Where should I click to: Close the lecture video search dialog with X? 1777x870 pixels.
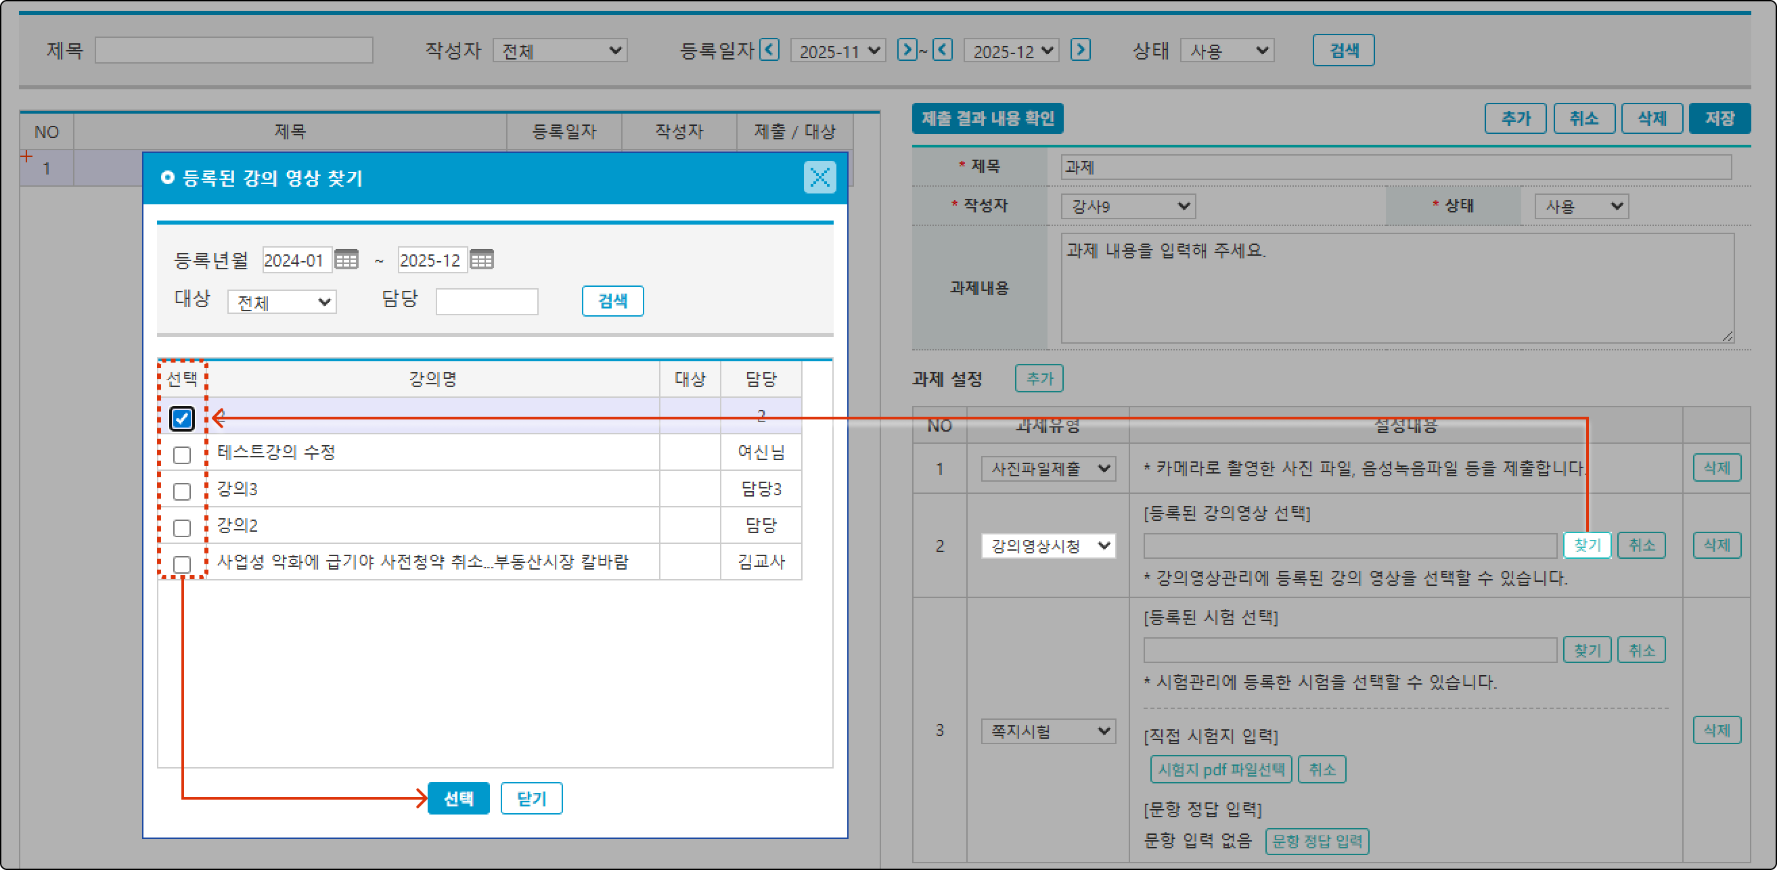[x=819, y=178]
